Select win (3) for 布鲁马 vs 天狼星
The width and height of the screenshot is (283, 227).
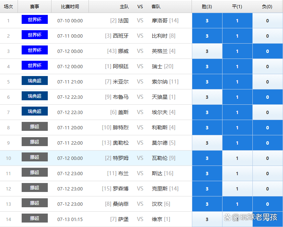(207, 97)
